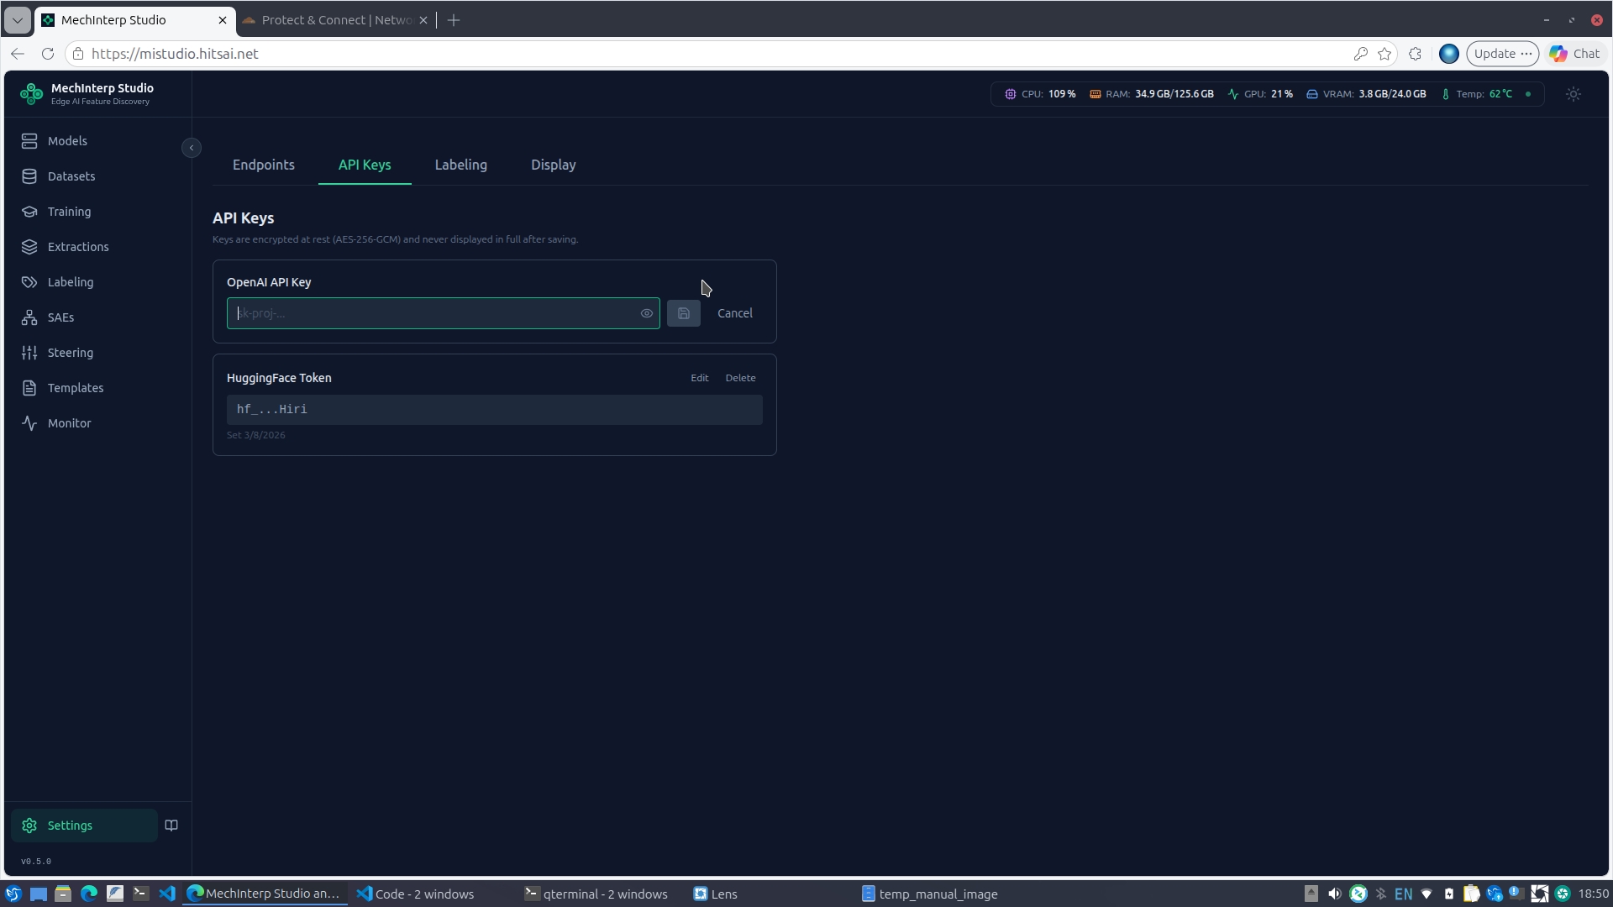Screen dimensions: 1613x907
Task: Open Settings in the sidebar
Action: (x=84, y=826)
